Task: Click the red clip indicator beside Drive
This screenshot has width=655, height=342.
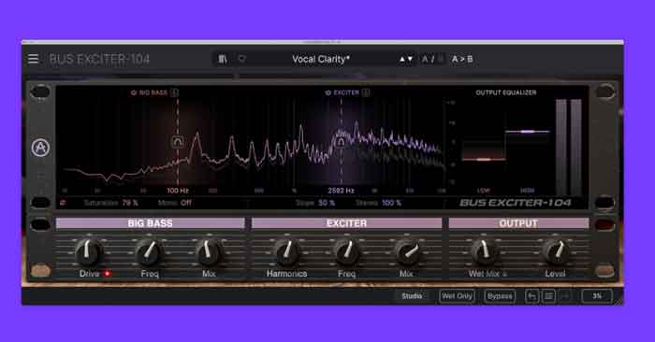Action: point(107,274)
